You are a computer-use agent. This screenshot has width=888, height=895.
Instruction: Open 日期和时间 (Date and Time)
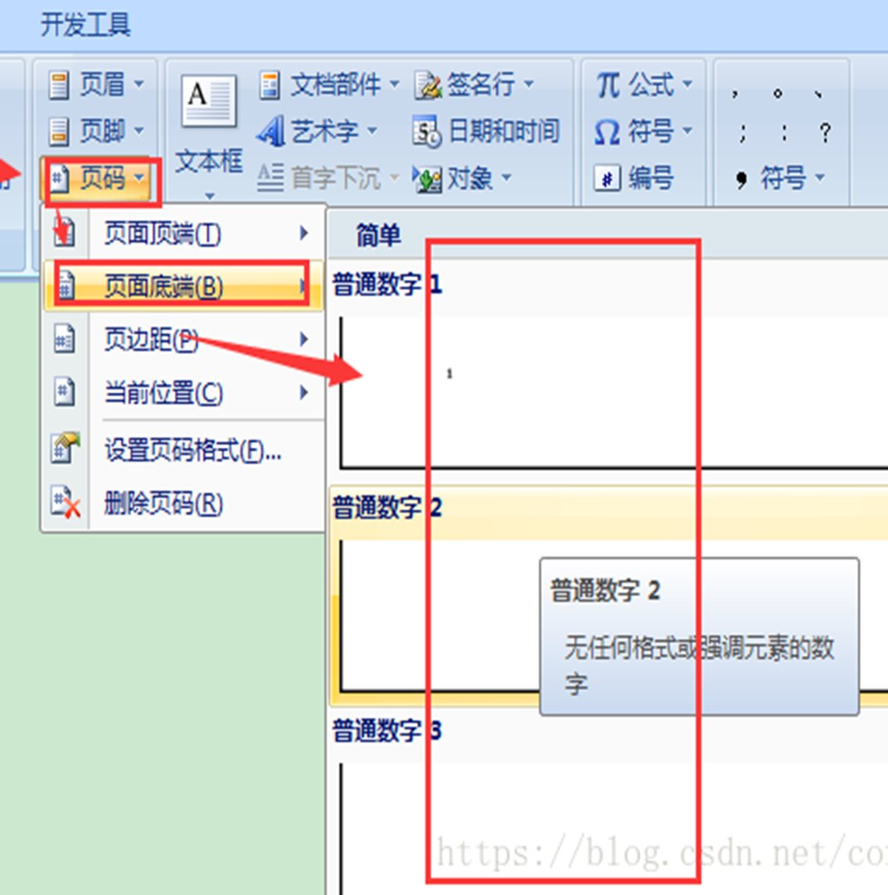pos(488,130)
